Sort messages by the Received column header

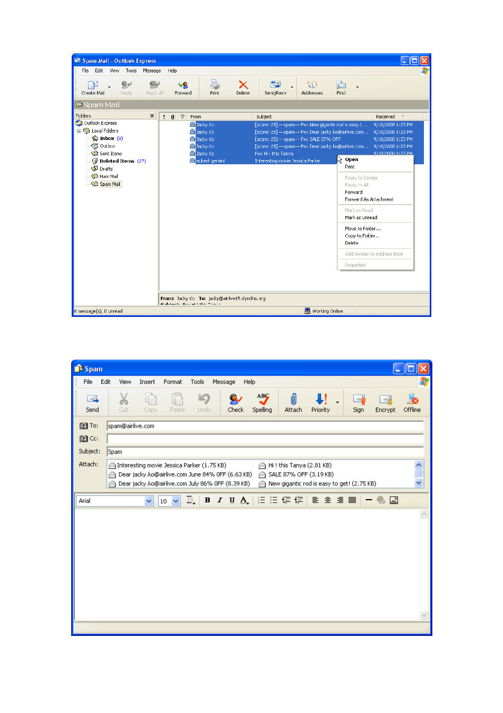pyautogui.click(x=397, y=117)
